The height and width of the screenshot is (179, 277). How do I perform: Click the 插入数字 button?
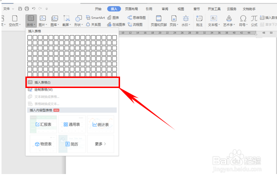[269, 17]
